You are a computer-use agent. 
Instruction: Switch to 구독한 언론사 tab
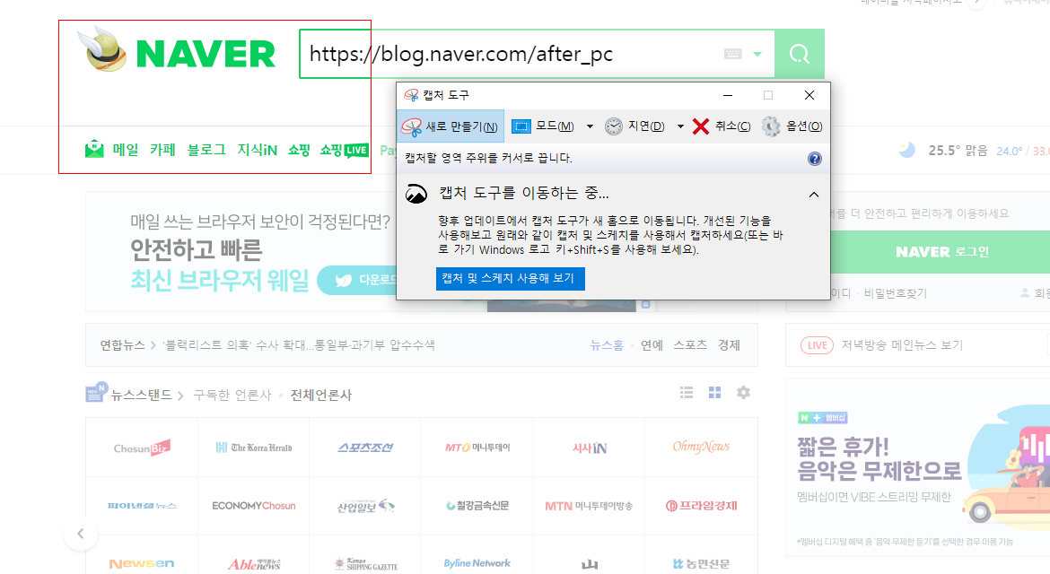coord(232,396)
